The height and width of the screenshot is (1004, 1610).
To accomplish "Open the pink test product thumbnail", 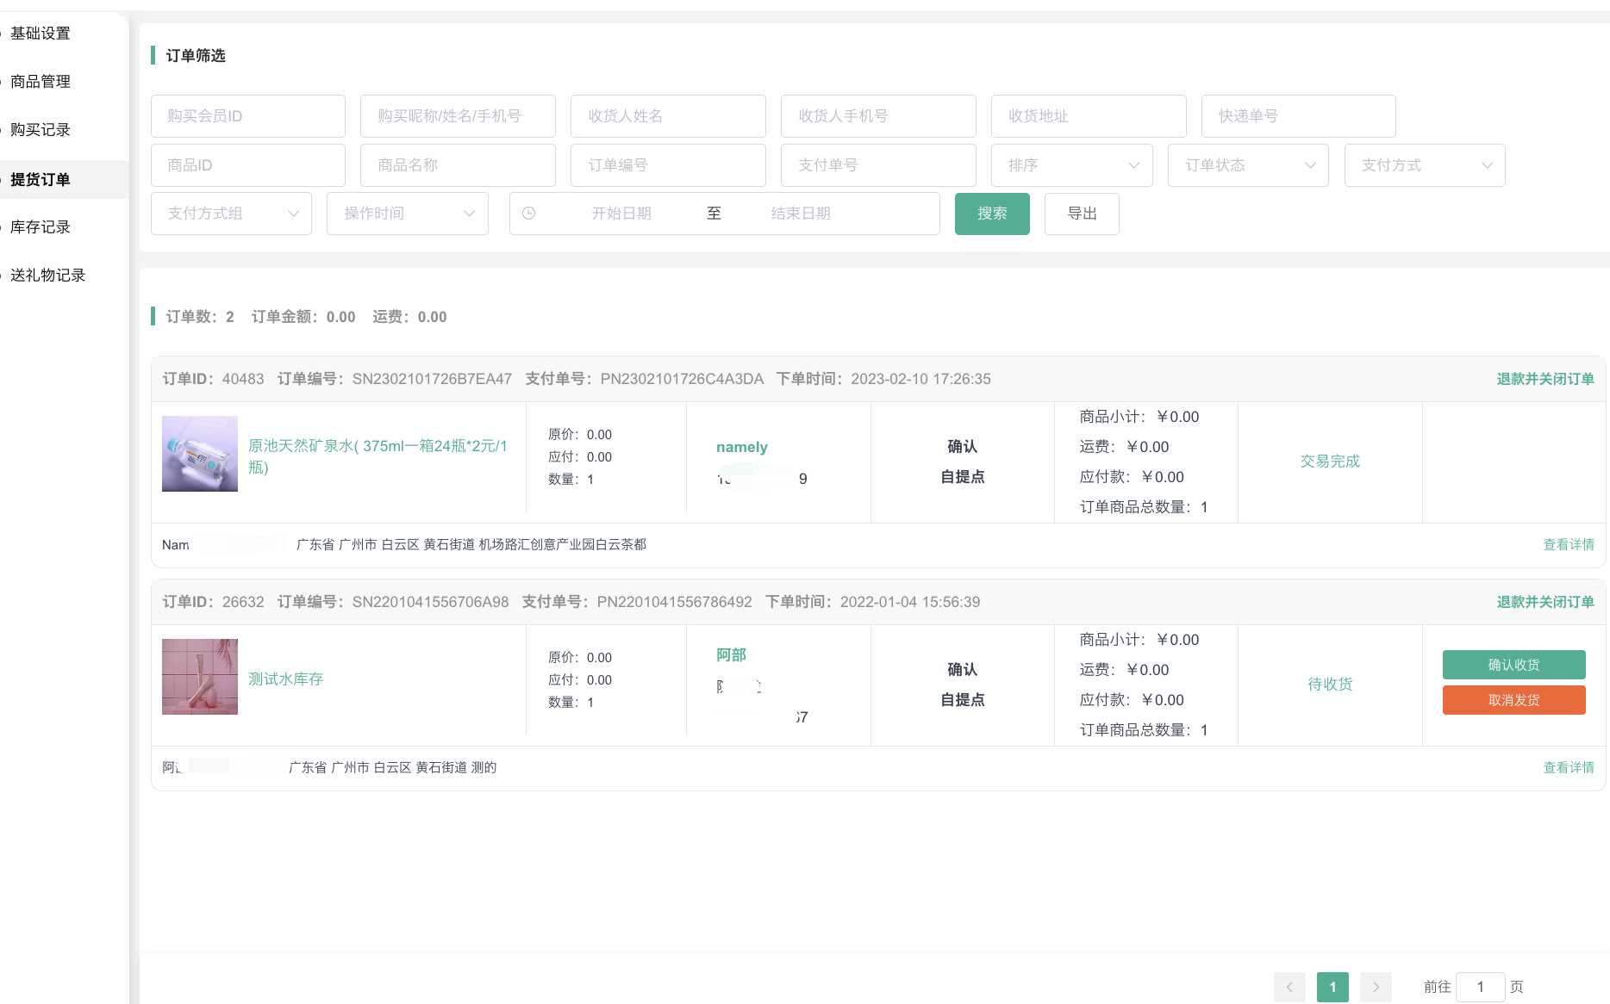I will pos(200,677).
